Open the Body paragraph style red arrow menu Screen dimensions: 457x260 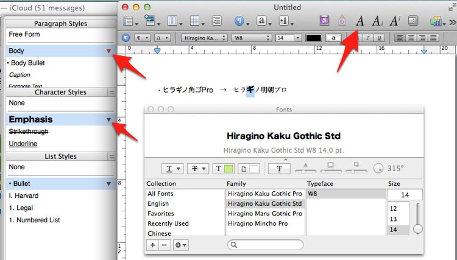coord(108,51)
